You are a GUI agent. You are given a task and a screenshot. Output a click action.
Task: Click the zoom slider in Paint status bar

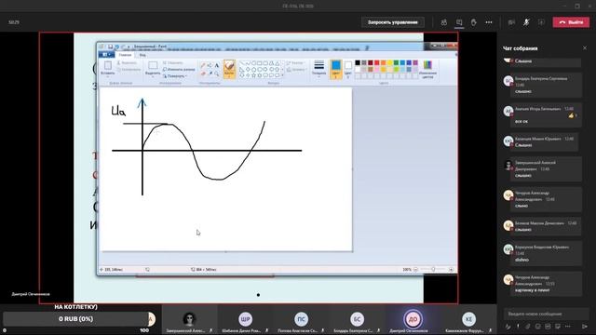pos(433,269)
